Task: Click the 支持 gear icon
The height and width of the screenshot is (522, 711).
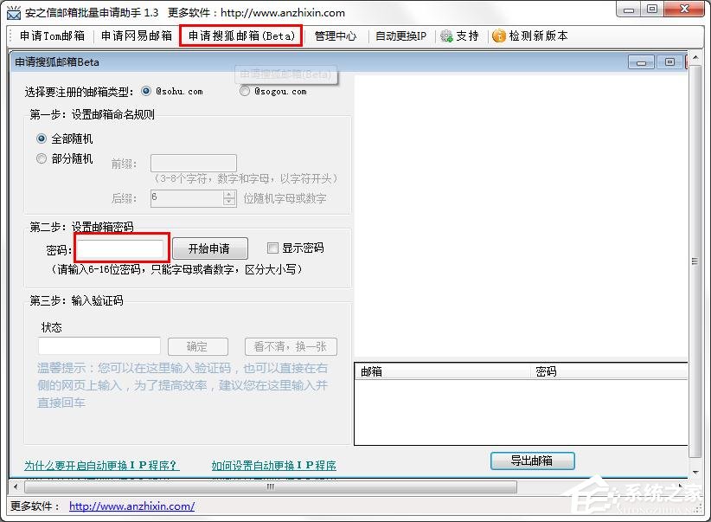Action: (x=446, y=35)
